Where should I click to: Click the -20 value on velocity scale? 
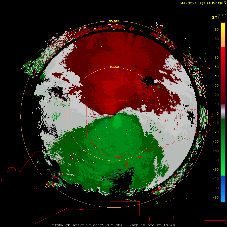[x=216, y=132]
